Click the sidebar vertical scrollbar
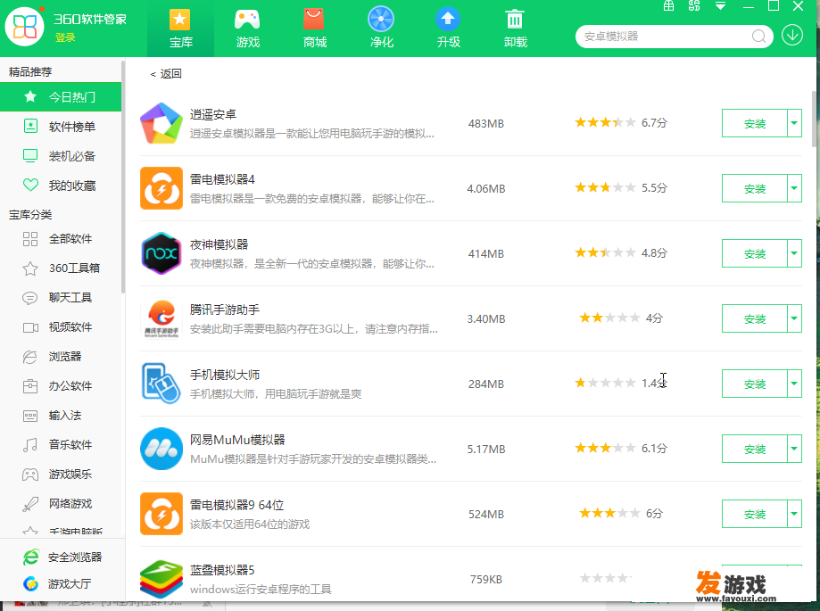This screenshot has height=611, width=820. point(123,177)
